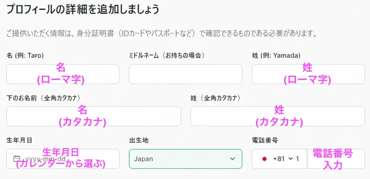The image size is (370, 179).
Task: Click the プロフィールの詳細を追加しましょう heading
Action: tap(83, 9)
